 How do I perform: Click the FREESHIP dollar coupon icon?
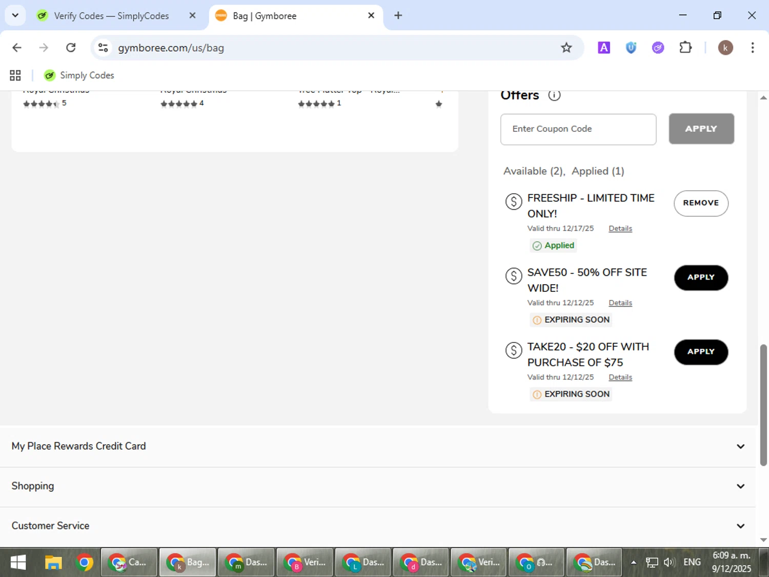[514, 202]
